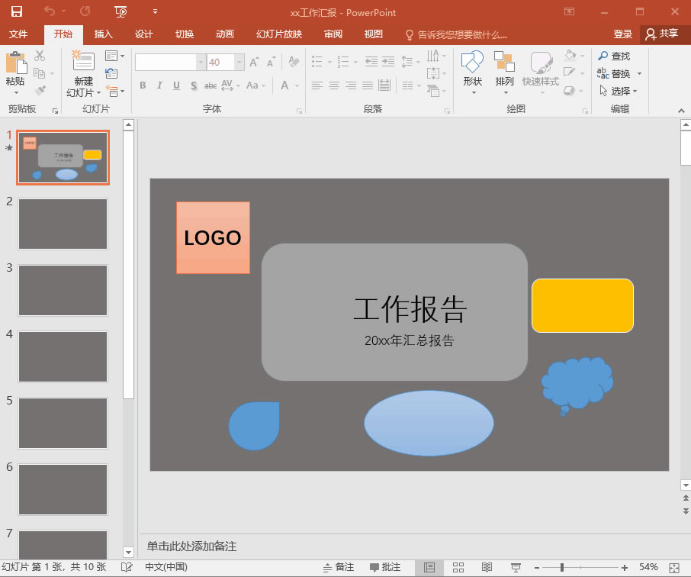Click the Save icon in quick access toolbar

pos(16,11)
